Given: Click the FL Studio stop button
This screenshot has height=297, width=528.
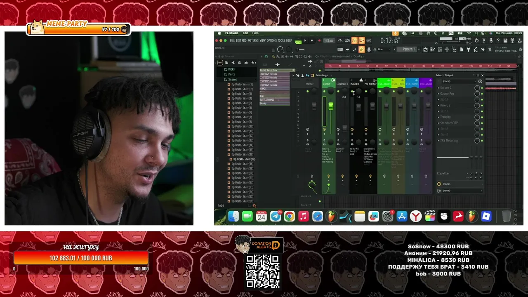Looking at the screenshot, I should [312, 40].
